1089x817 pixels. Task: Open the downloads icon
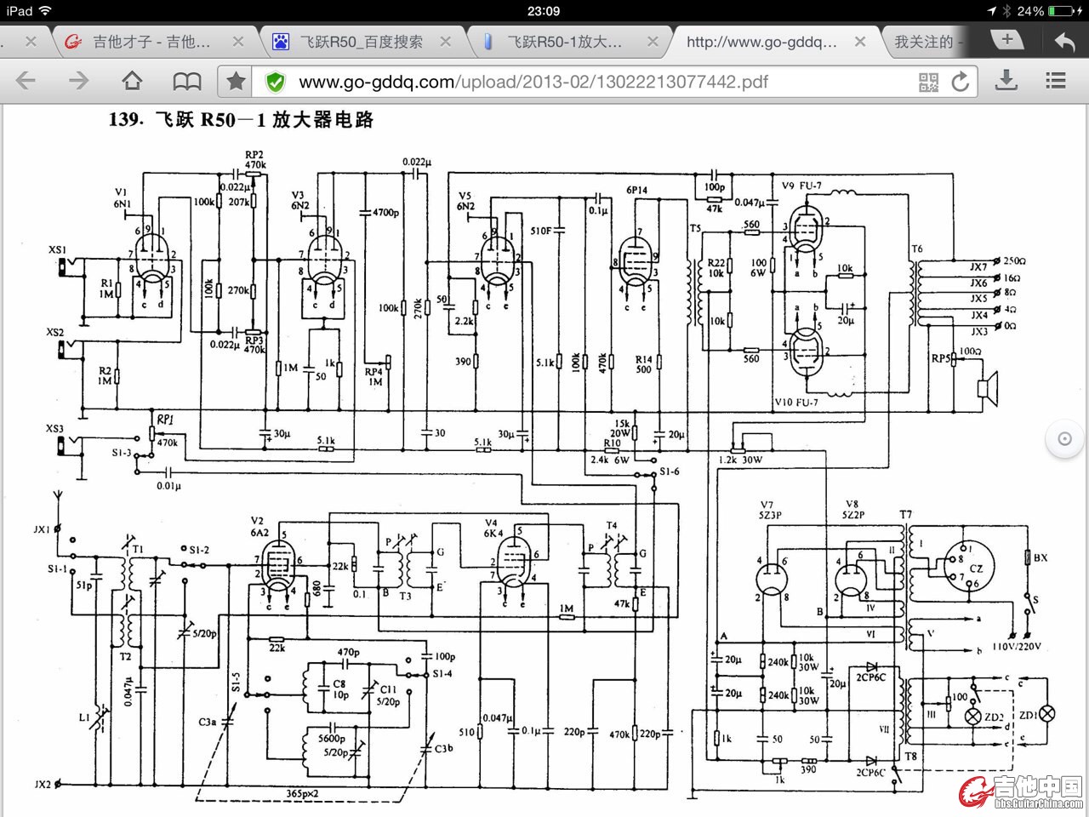pyautogui.click(x=1006, y=81)
